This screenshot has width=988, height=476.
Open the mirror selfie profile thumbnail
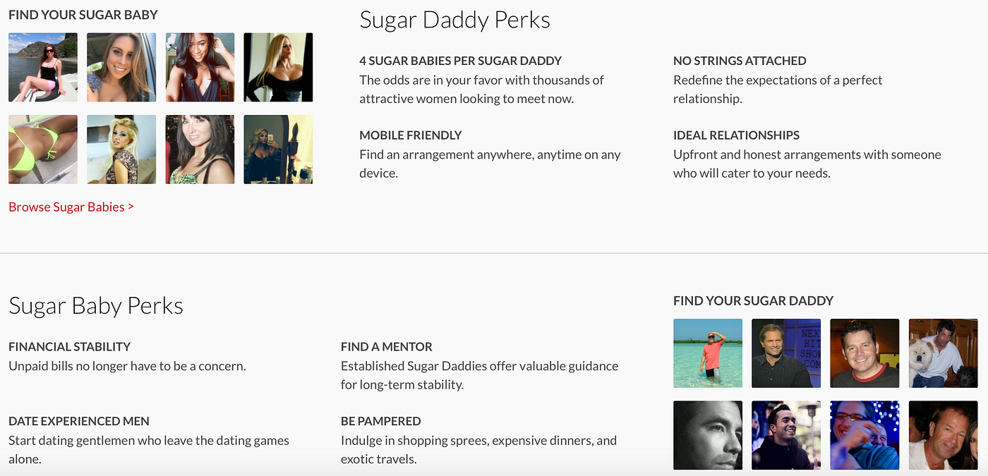[x=278, y=149]
